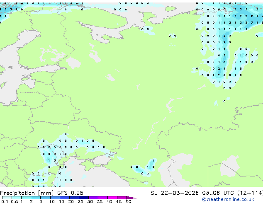Click the 40–45 mm magenta legend swatch

[112, 198]
